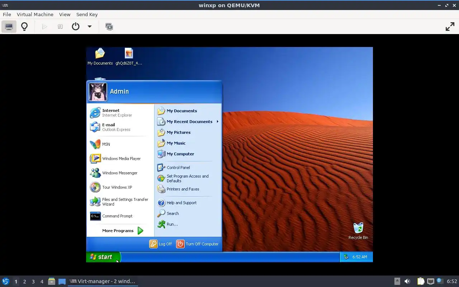Screen dimensions: 459x287
Task: Open Help and Support
Action: [x=188, y=203]
